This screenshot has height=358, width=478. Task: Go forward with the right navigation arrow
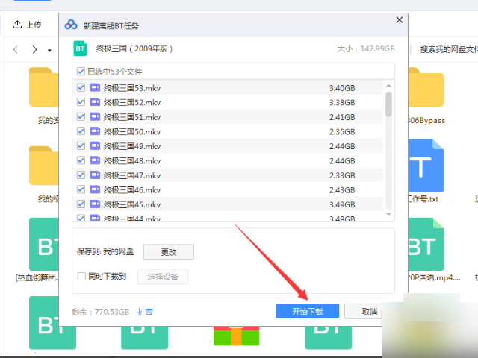click(x=35, y=49)
